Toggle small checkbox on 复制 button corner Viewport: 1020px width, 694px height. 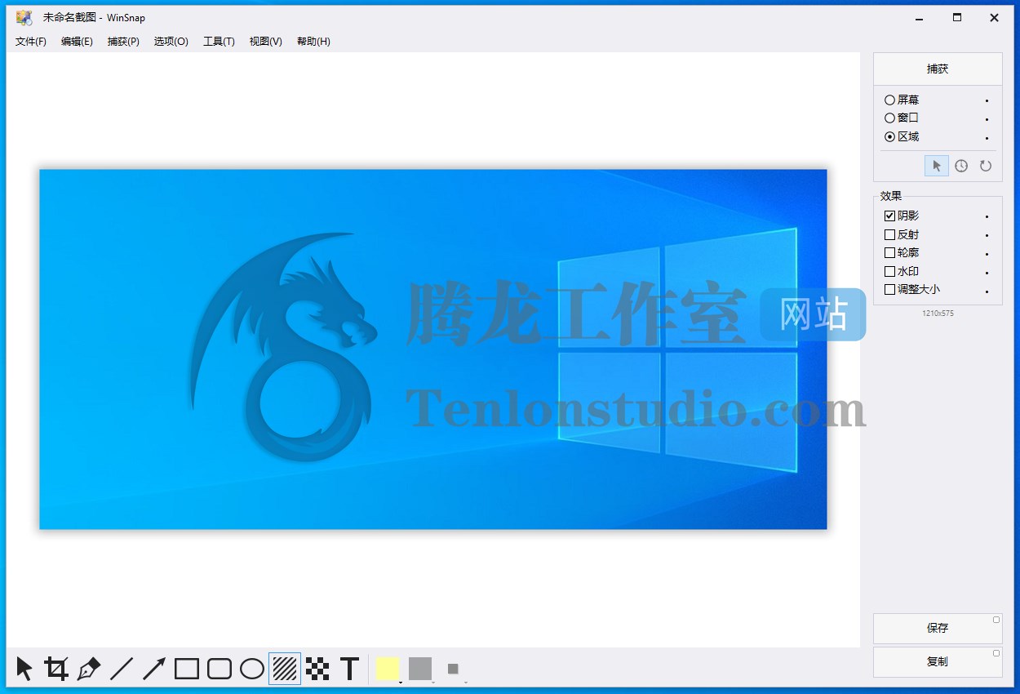pyautogui.click(x=996, y=653)
